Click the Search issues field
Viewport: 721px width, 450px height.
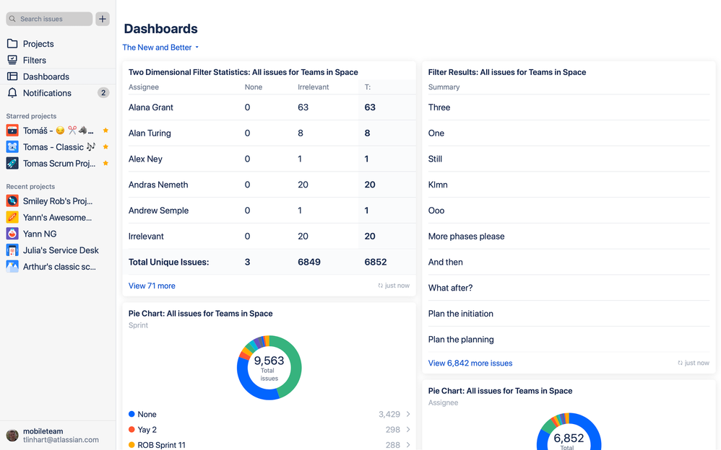pyautogui.click(x=49, y=19)
